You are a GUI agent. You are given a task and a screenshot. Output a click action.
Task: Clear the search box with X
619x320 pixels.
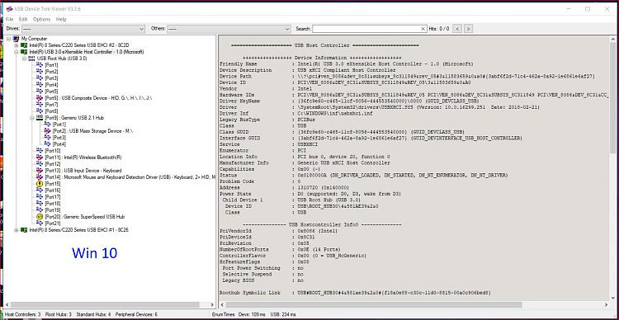pyautogui.click(x=423, y=29)
